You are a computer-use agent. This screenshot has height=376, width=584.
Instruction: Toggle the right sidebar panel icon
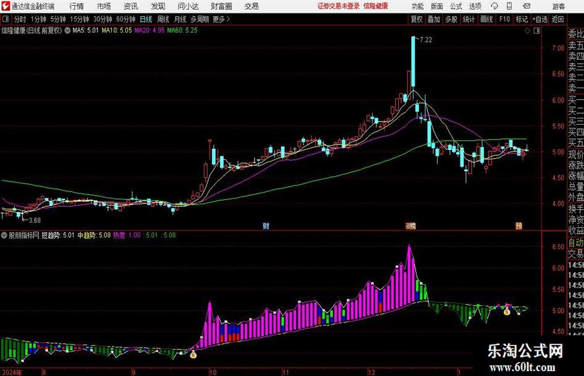tap(536, 31)
